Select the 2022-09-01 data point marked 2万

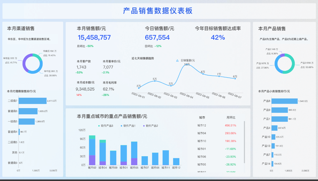(x=139, y=88)
